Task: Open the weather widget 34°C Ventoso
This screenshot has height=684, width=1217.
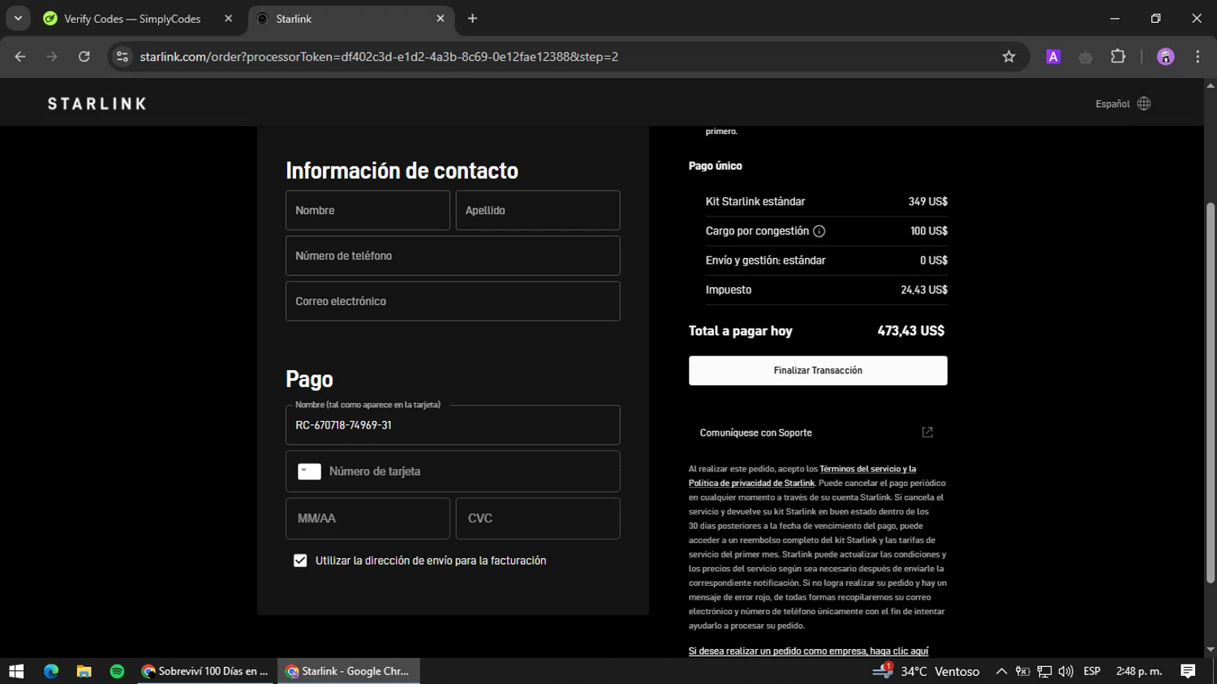Action: [927, 671]
